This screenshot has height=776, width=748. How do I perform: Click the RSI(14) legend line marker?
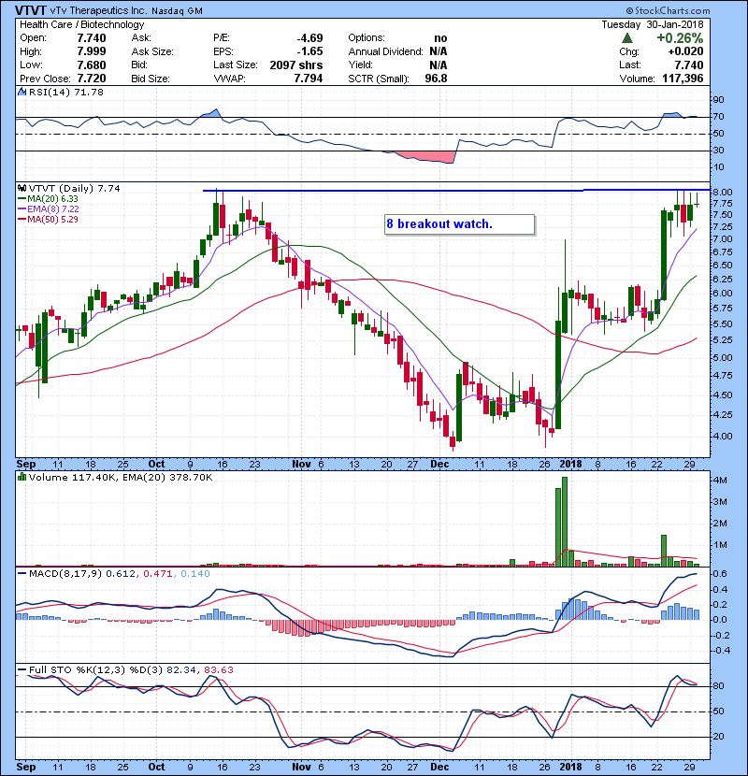point(23,93)
